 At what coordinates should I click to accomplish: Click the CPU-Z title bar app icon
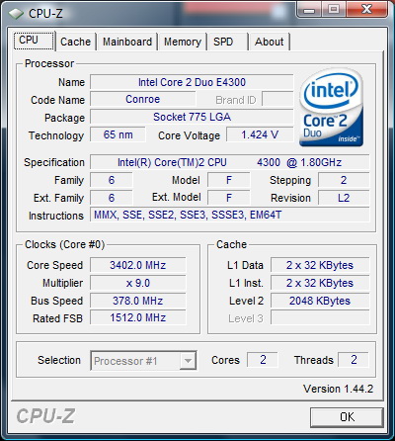tap(16, 14)
